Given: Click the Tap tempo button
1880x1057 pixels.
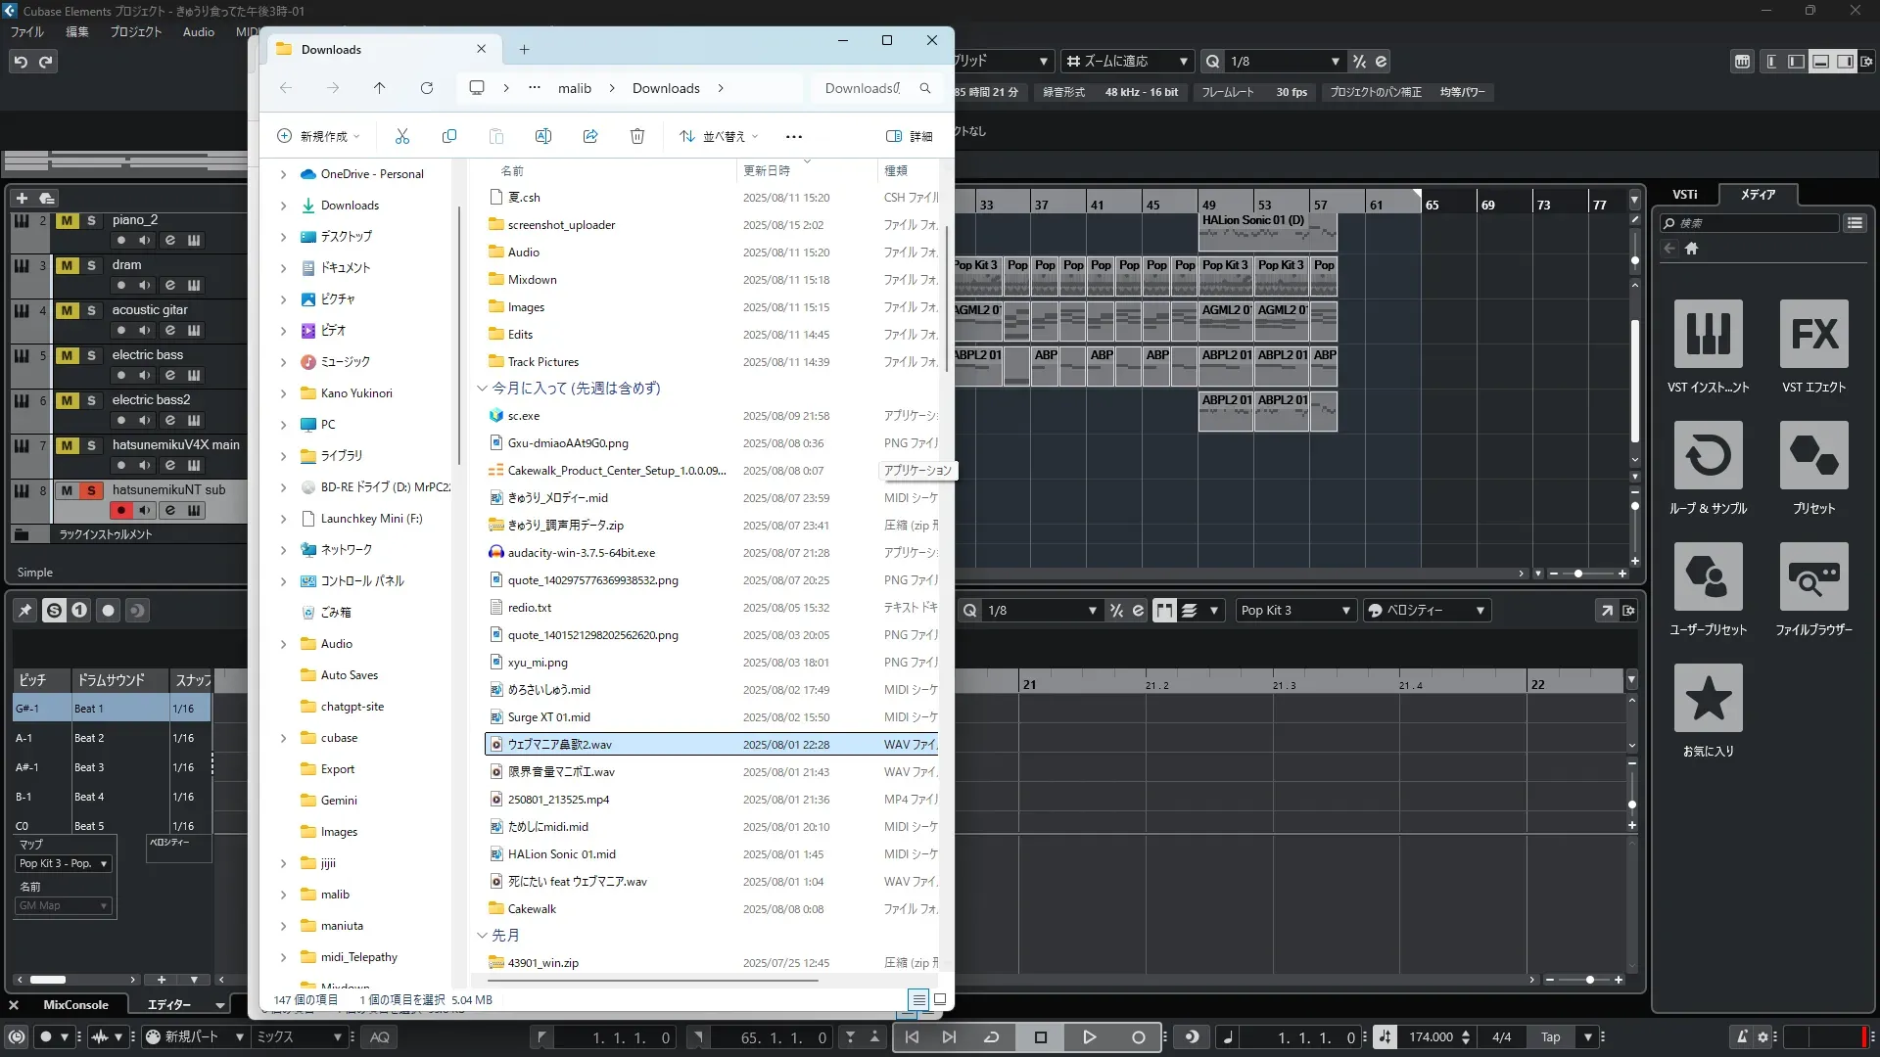Looking at the screenshot, I should tap(1550, 1037).
